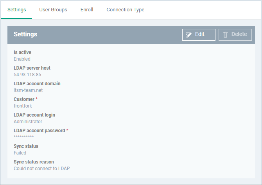Open the Enroll tab

(x=87, y=10)
